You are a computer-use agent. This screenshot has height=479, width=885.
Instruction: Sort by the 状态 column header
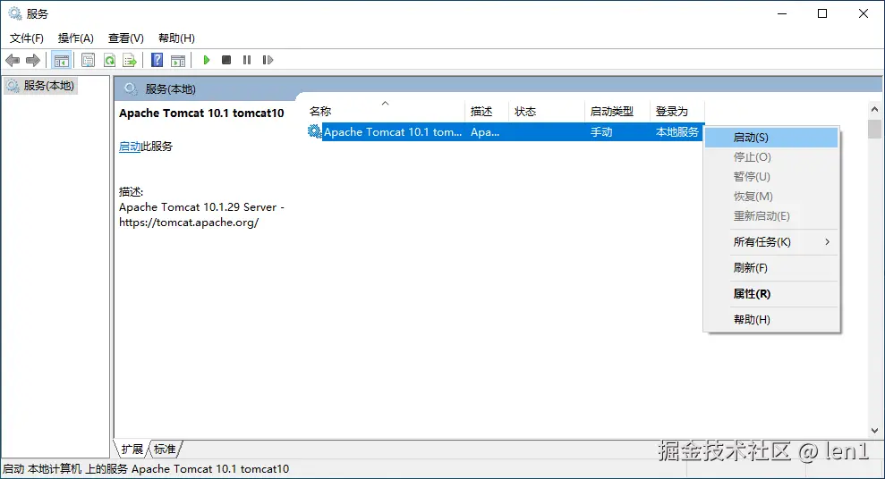[547, 112]
